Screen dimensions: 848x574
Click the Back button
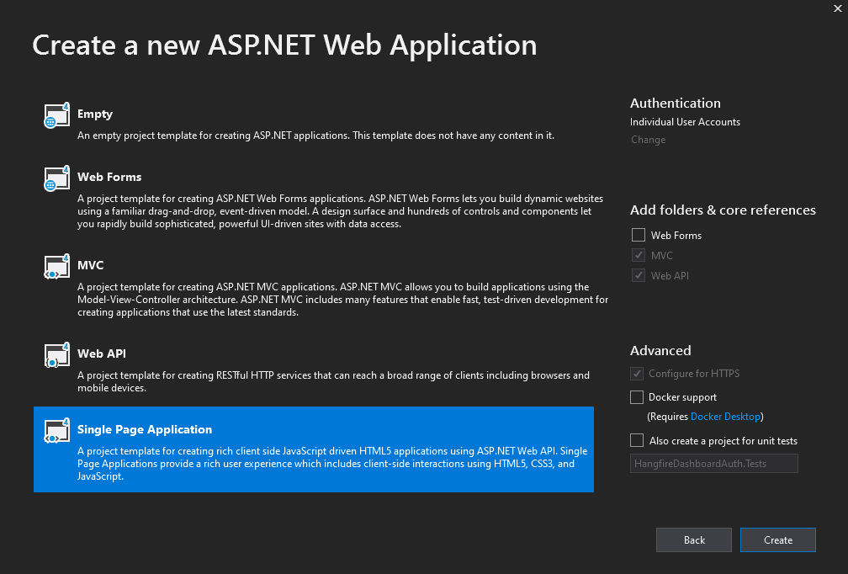[x=693, y=539]
